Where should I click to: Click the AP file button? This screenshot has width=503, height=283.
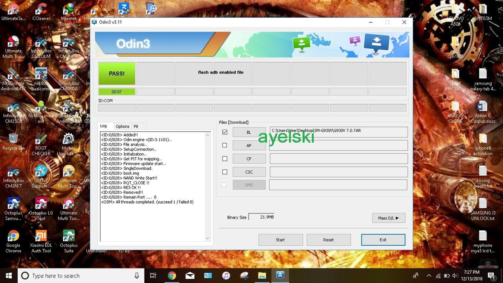click(x=249, y=145)
